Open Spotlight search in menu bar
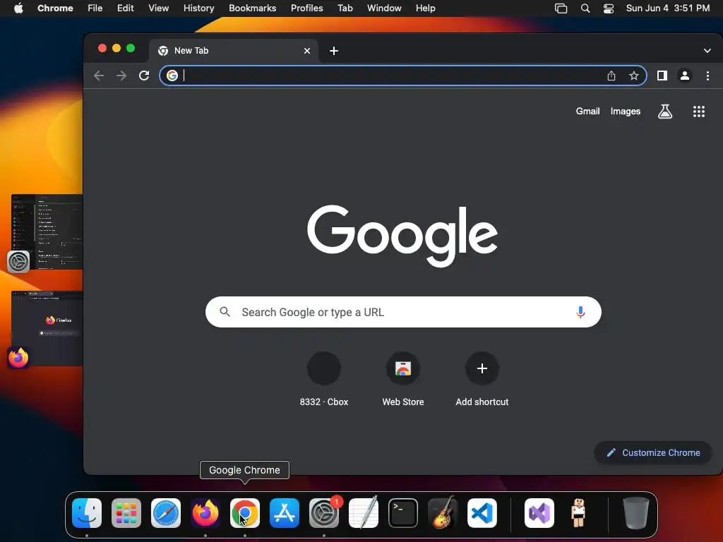The height and width of the screenshot is (542, 723). (585, 8)
